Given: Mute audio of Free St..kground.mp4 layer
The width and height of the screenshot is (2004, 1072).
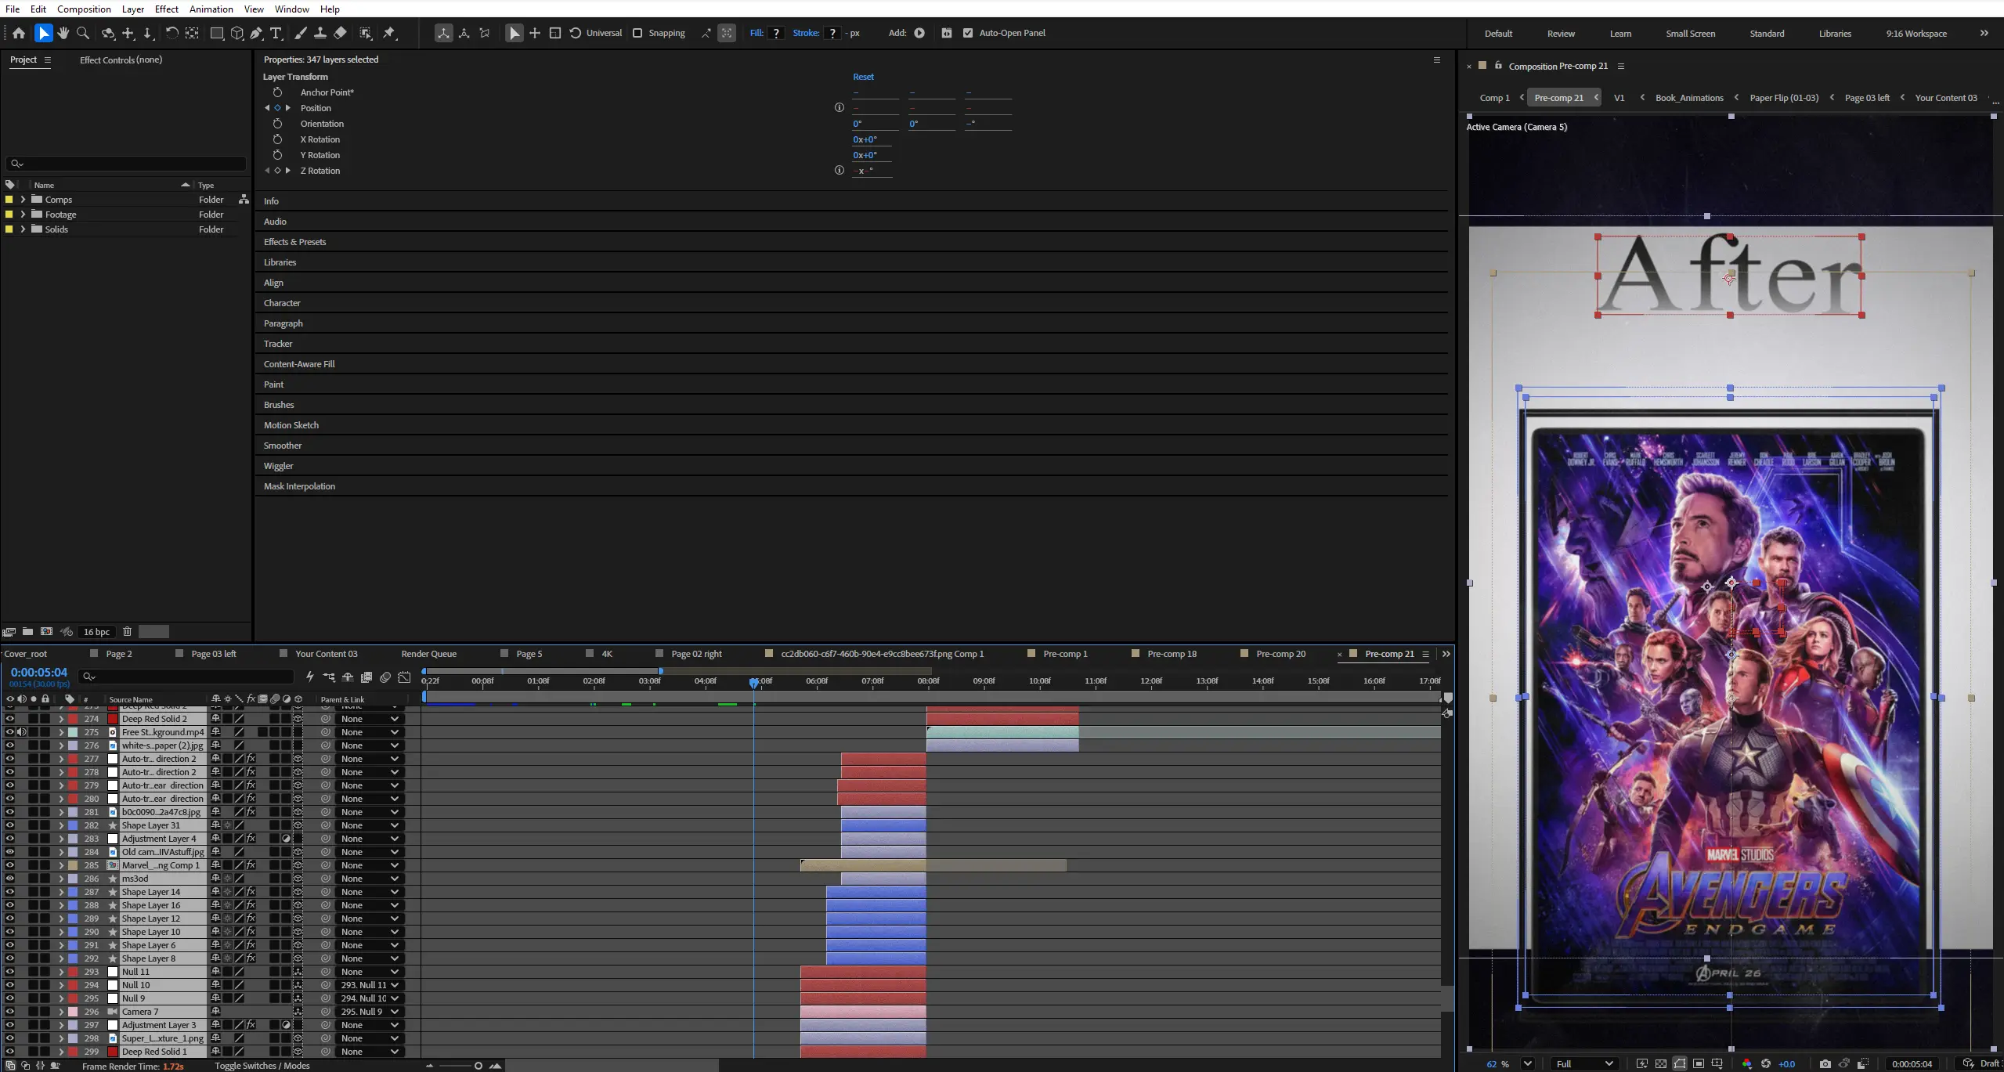Looking at the screenshot, I should 22,732.
